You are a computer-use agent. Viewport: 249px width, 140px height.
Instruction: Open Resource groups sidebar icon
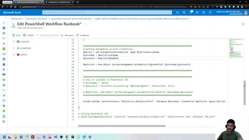pos(4,54)
